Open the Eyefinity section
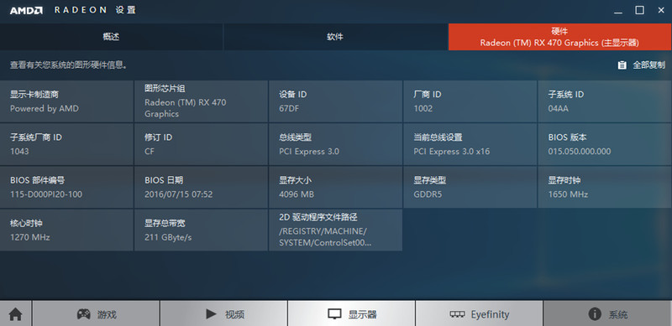Screen dimensions: 672x326 point(479,314)
